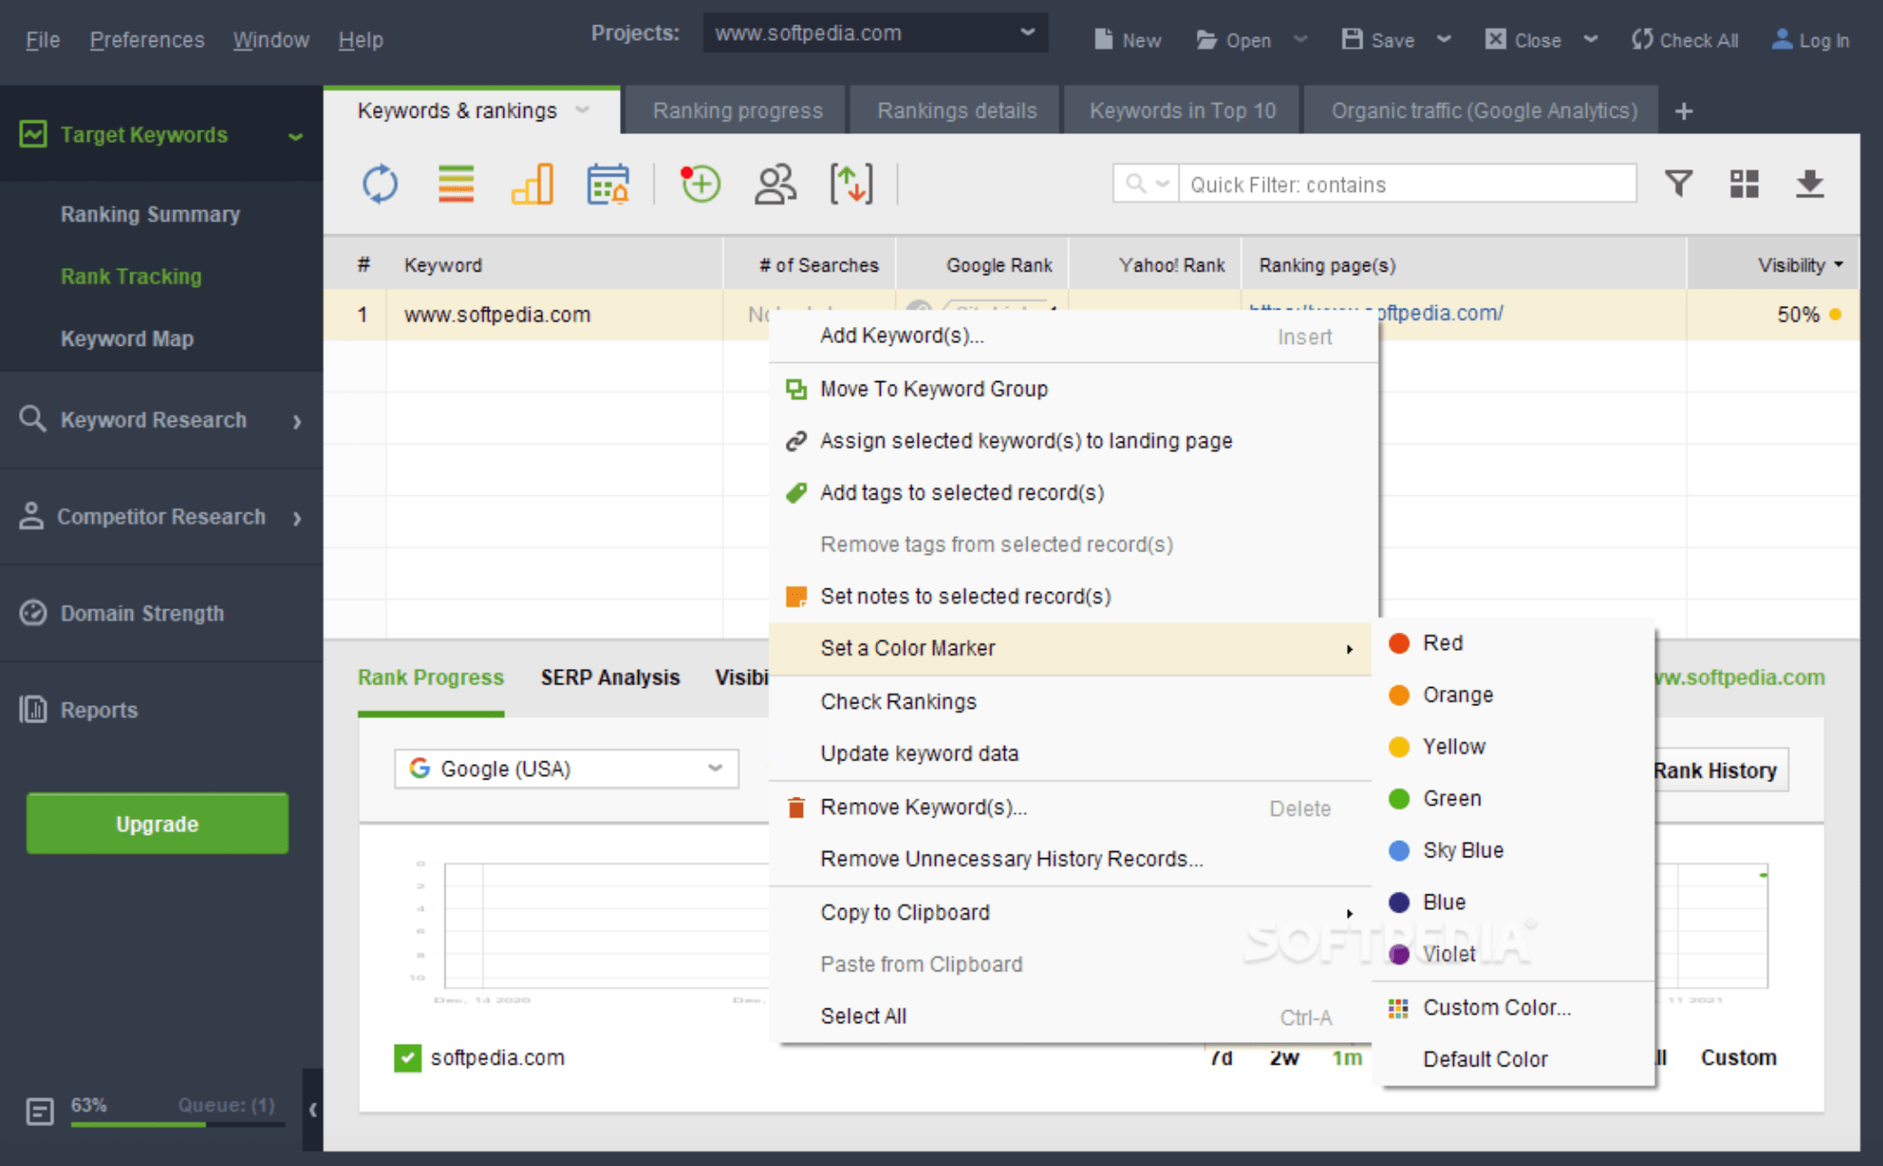Open the Window menu
Image resolution: width=1883 pixels, height=1166 pixels.
[x=271, y=40]
